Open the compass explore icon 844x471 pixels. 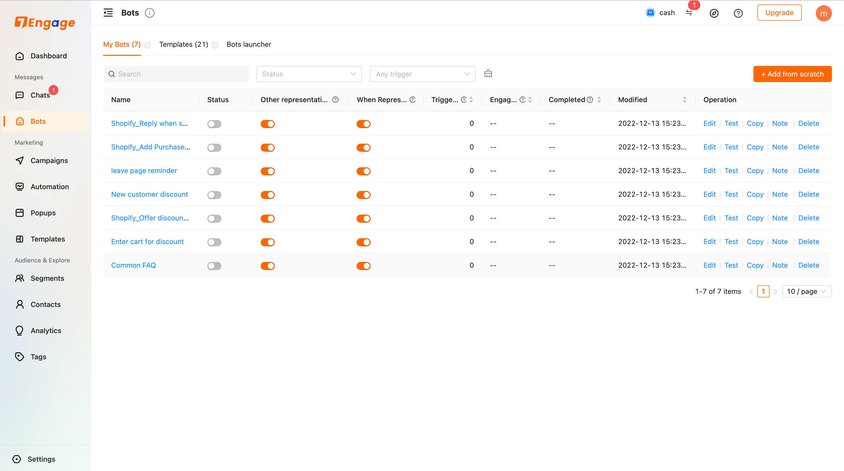(x=714, y=13)
